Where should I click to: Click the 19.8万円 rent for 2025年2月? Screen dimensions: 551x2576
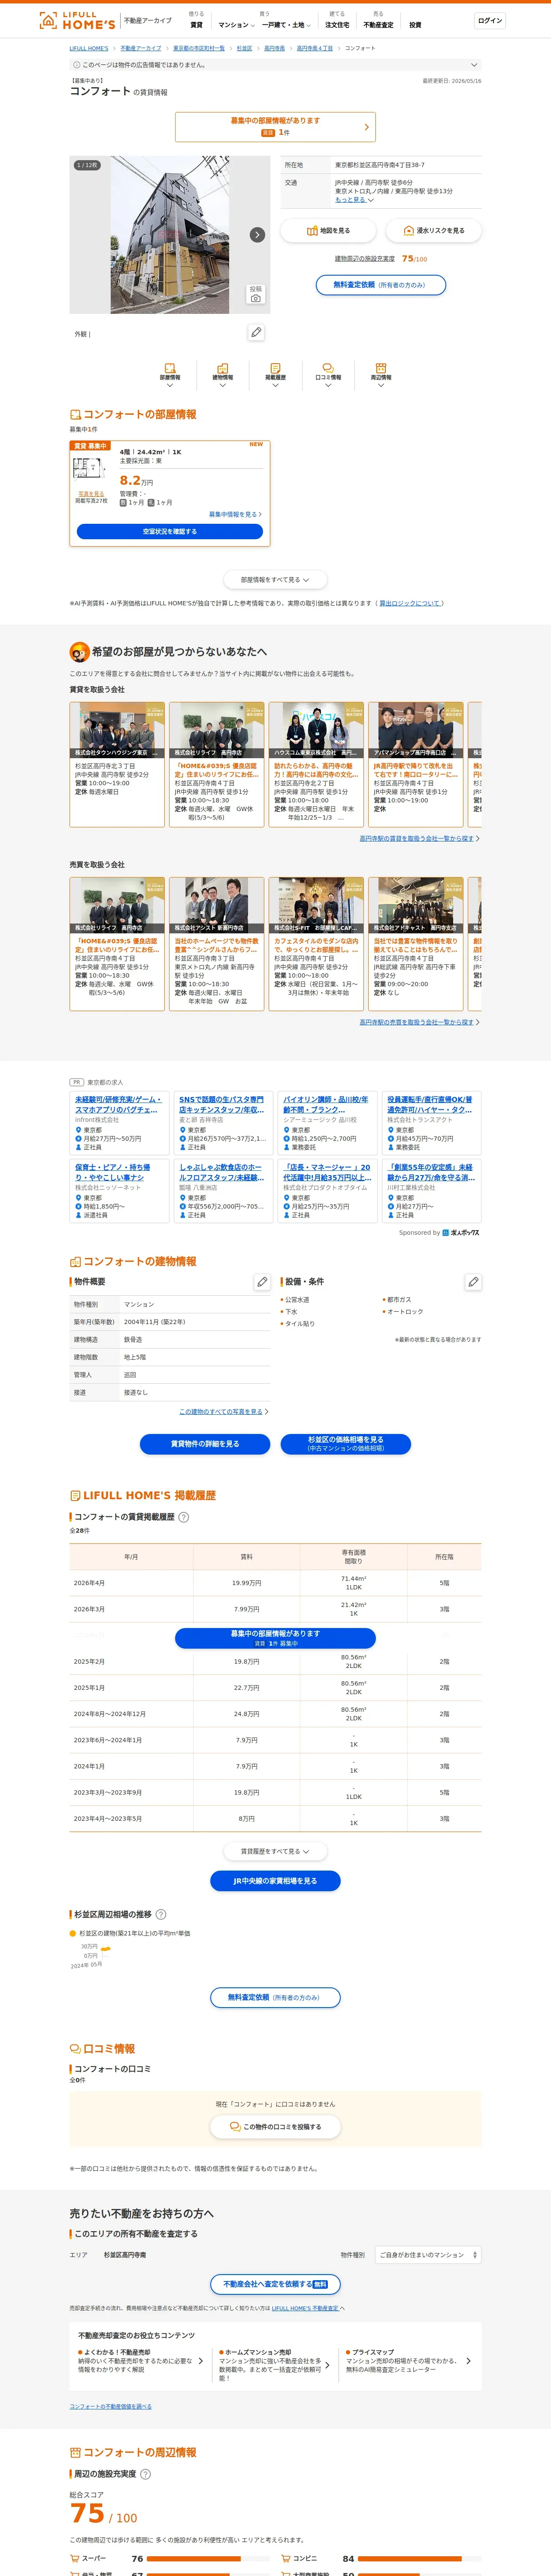[246, 1661]
